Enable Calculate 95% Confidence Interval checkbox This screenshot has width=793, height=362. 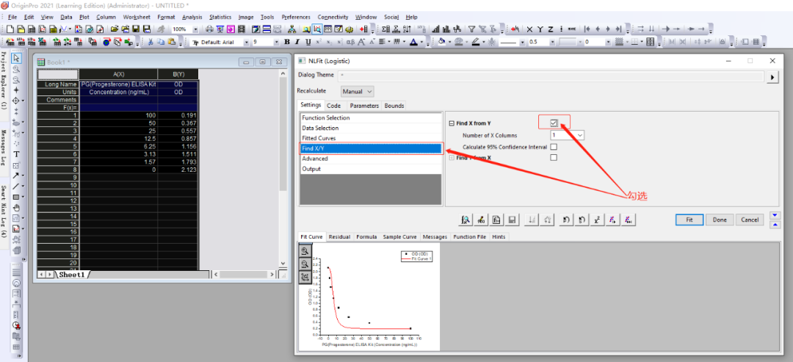tap(554, 147)
